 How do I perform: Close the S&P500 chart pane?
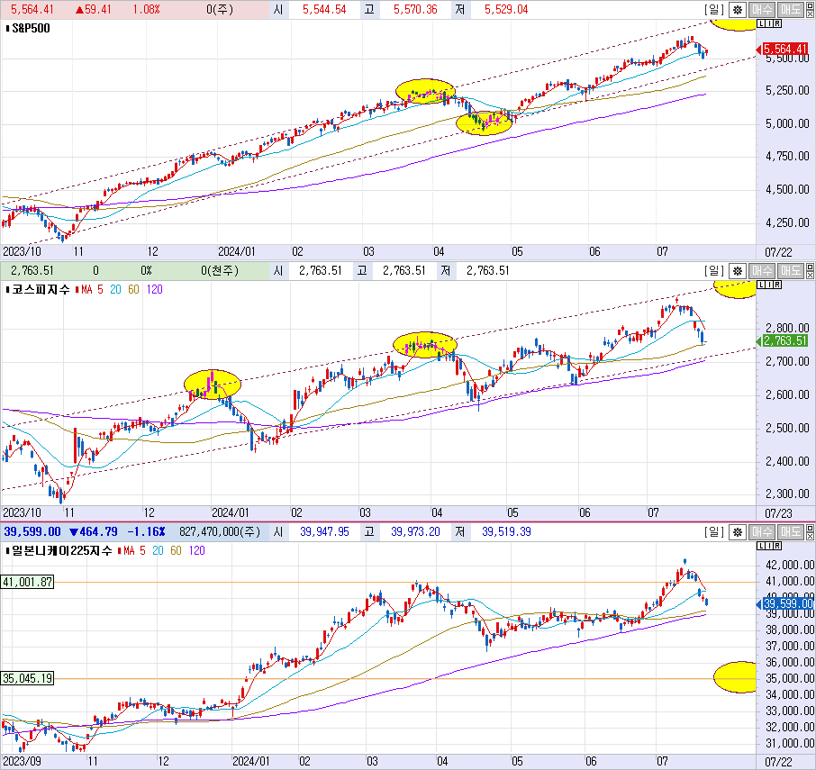[810, 13]
